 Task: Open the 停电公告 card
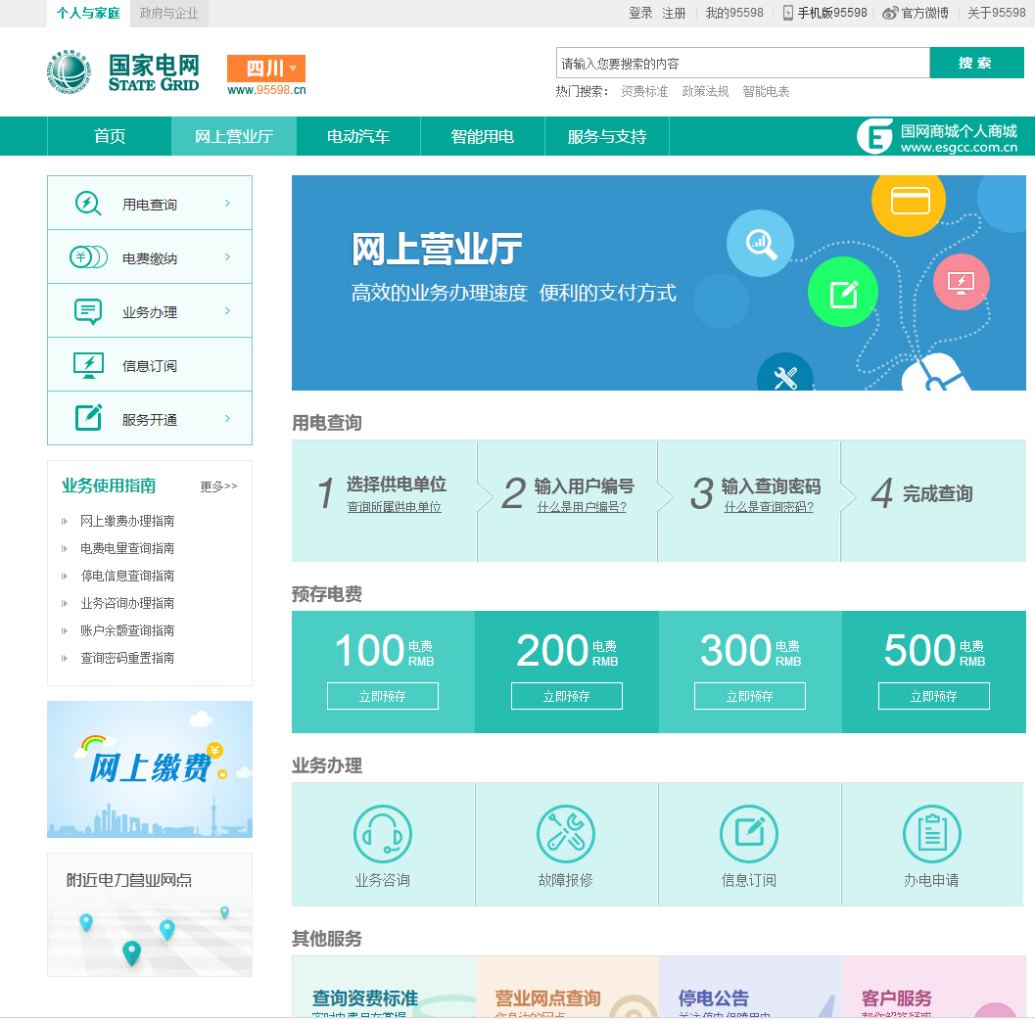click(750, 987)
